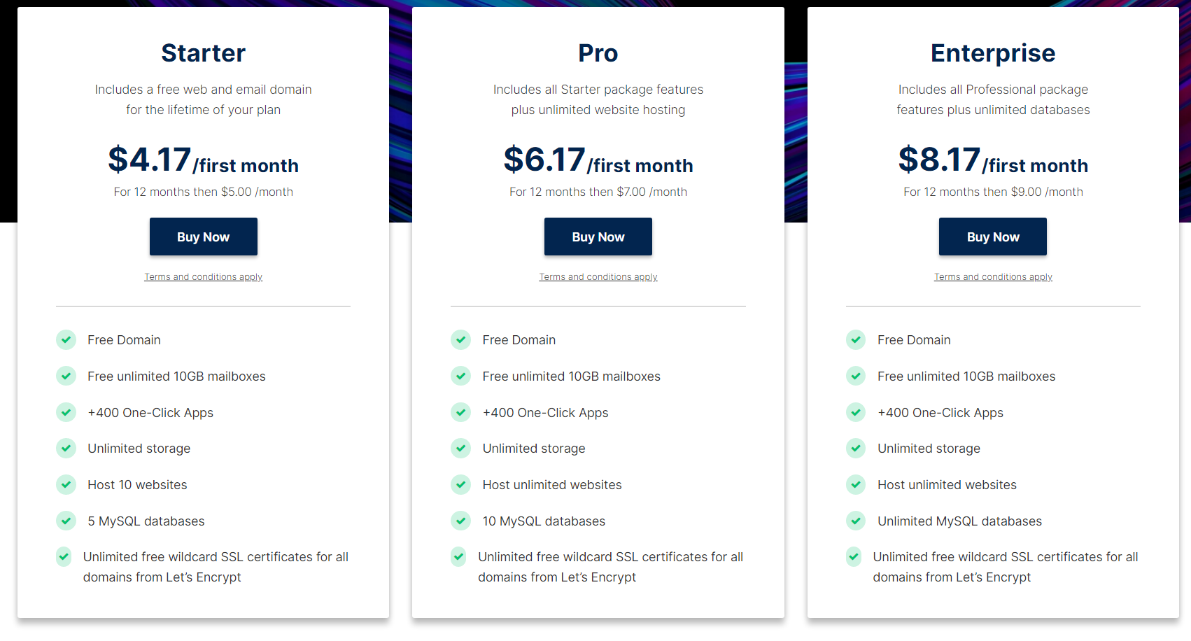
Task: Click Buy Now for Starter plan
Action: point(203,237)
